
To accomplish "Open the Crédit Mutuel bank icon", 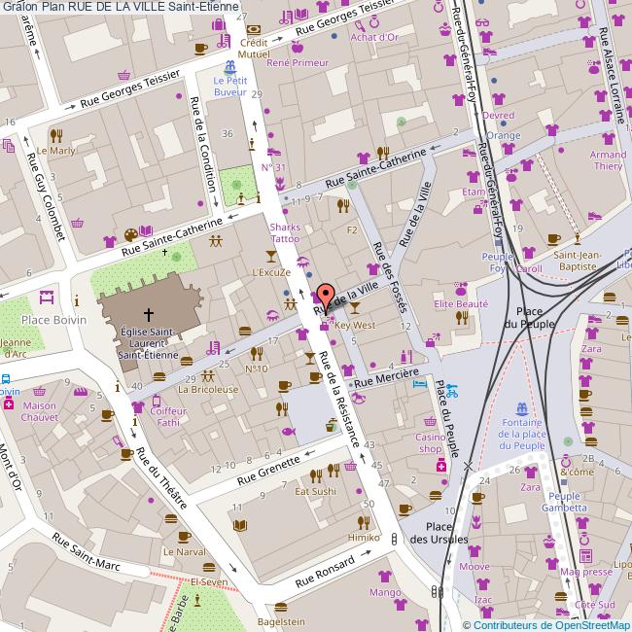I will pyautogui.click(x=254, y=30).
